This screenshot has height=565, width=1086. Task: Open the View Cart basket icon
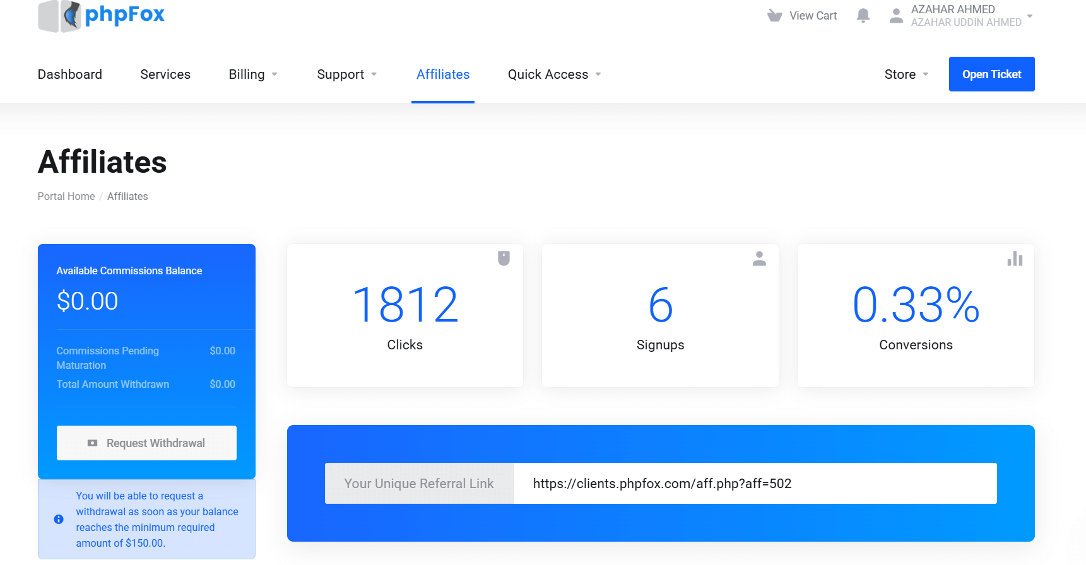point(774,16)
